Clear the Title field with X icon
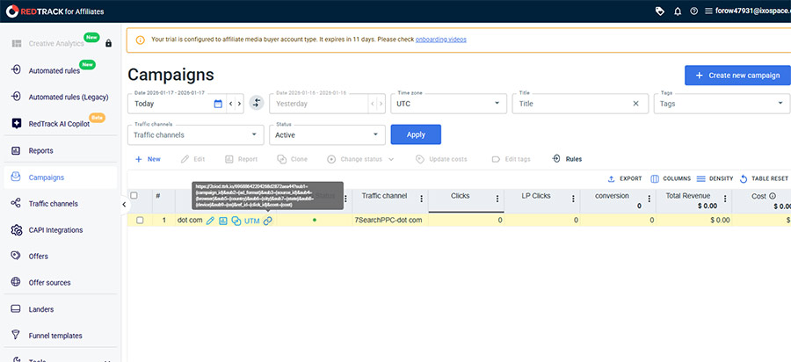Screen dimensions: 791x362 635,103
